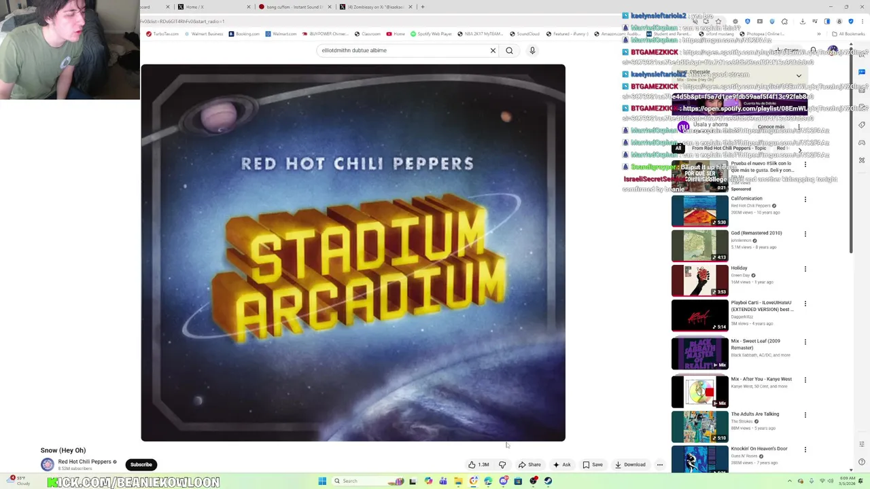870x489 pixels.
Task: Open the taskbar clock and date
Action: [848, 481]
